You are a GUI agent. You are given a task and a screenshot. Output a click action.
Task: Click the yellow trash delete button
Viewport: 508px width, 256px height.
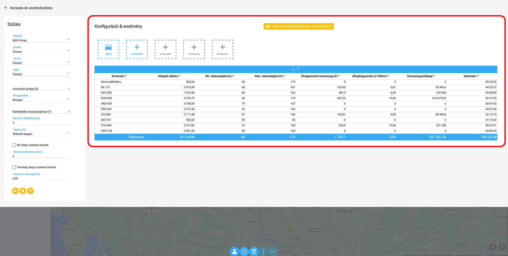pos(23,191)
